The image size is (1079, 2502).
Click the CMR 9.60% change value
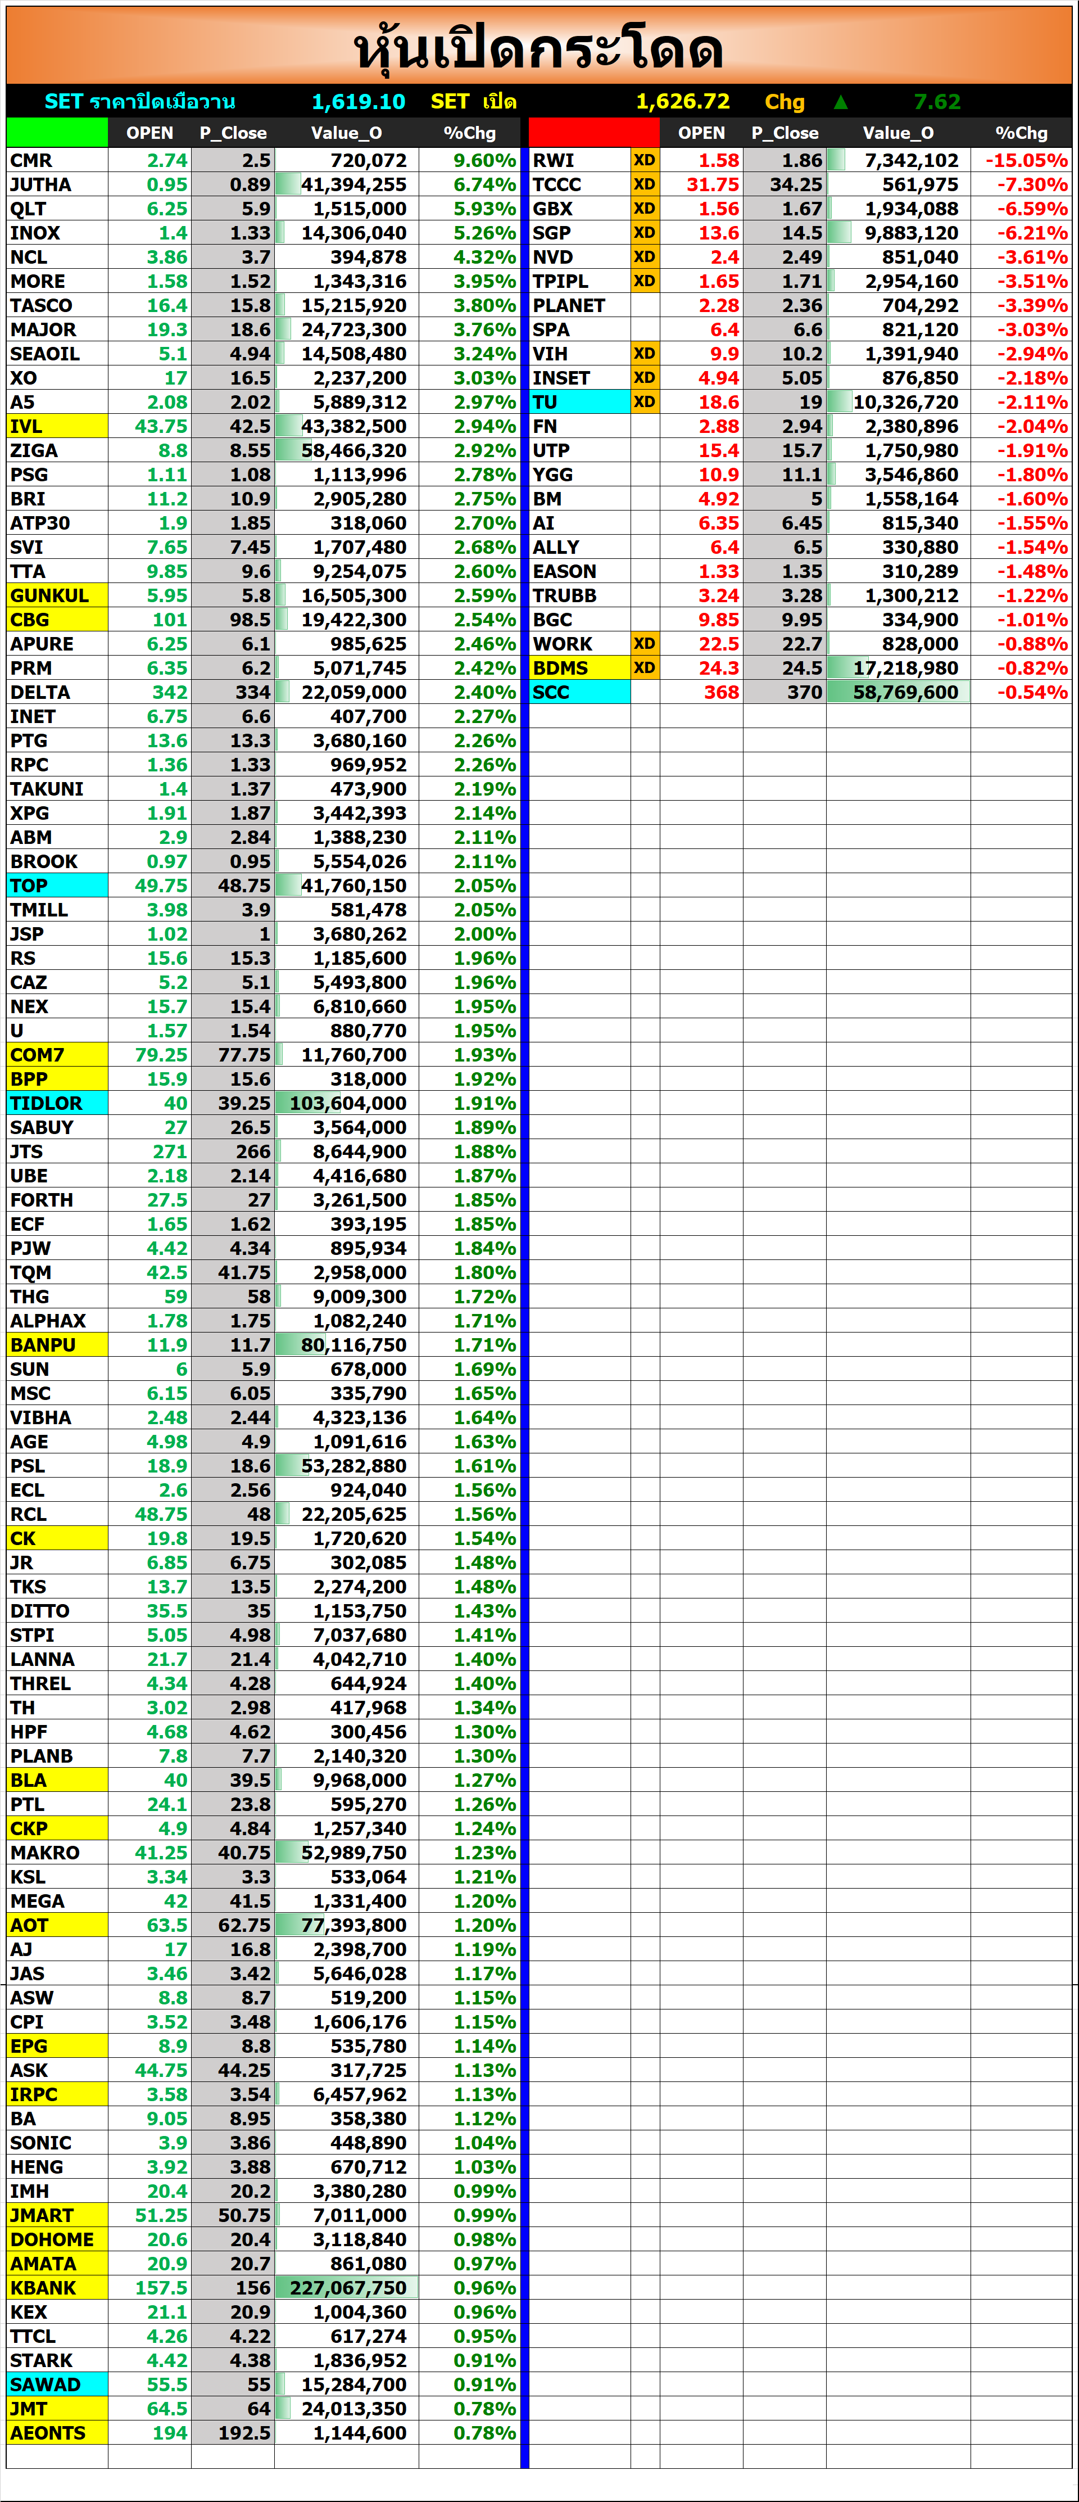pos(484,160)
